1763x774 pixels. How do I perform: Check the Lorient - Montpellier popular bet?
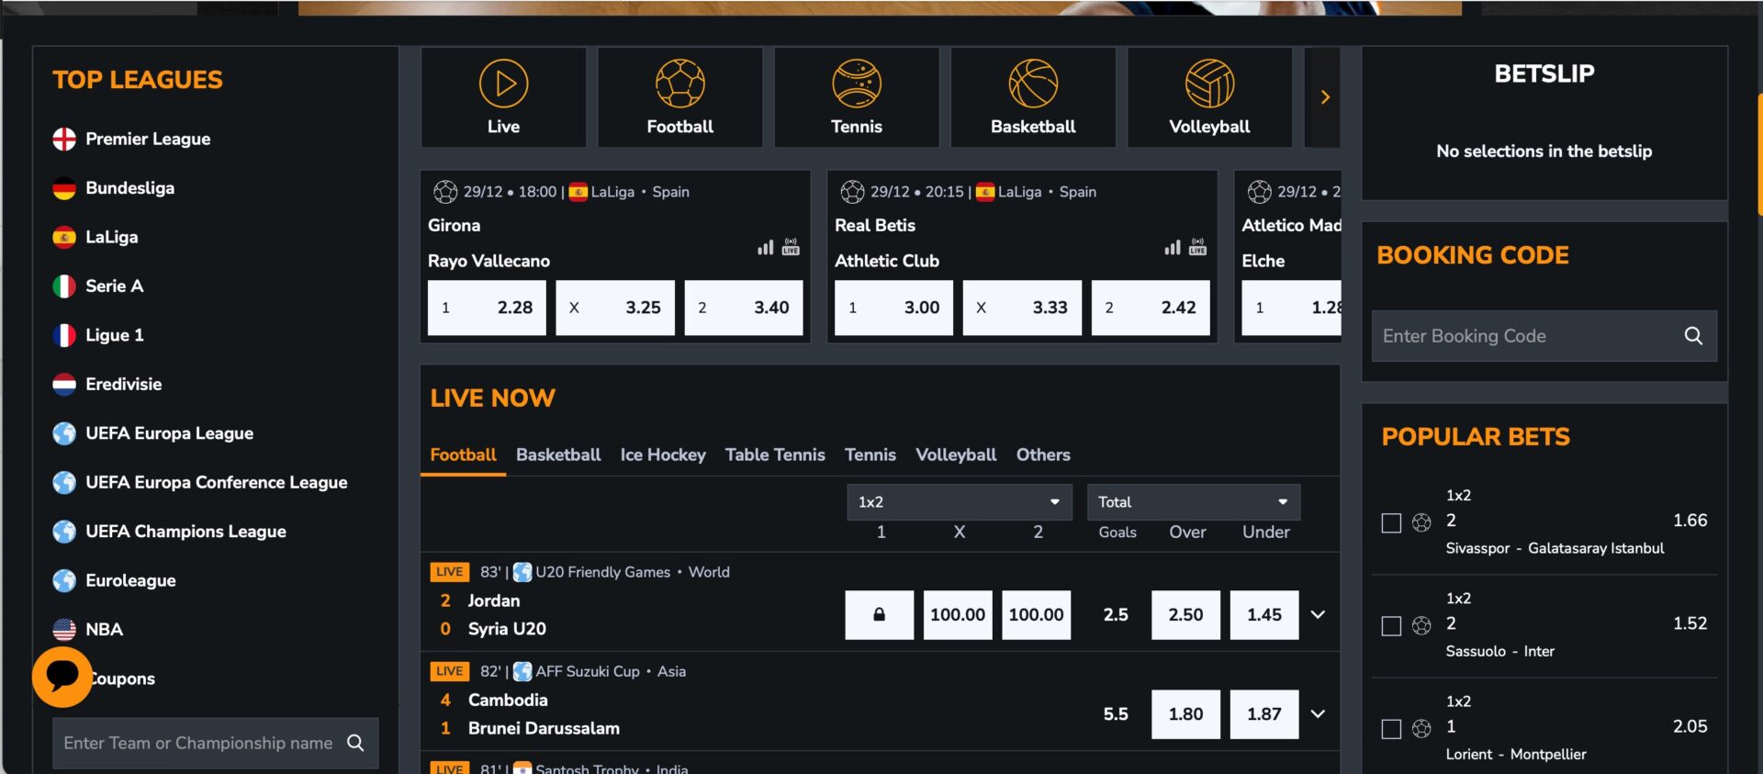1391,728
